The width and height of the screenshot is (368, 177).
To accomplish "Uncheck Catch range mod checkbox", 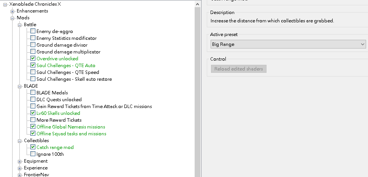I will pos(33,147).
